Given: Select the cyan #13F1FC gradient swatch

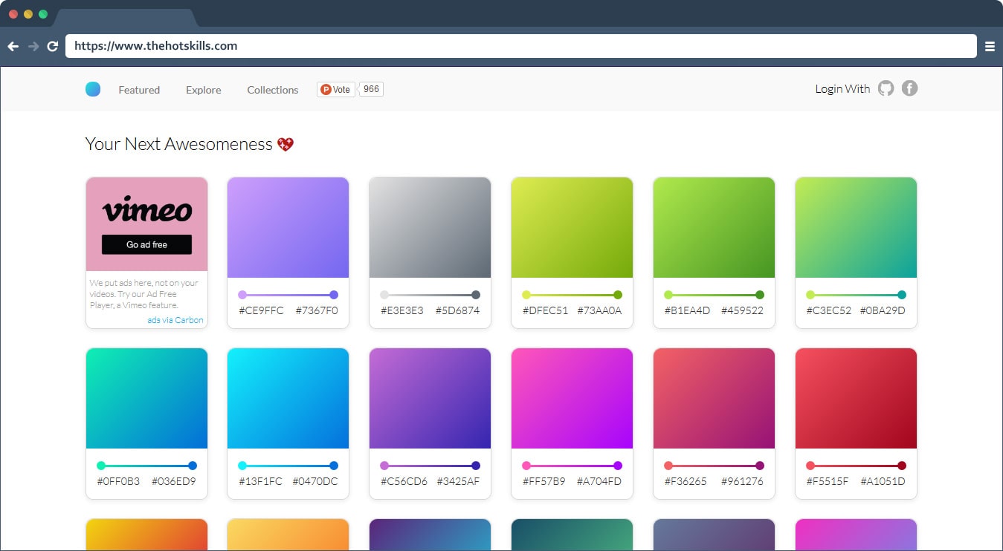Looking at the screenshot, I should (288, 398).
